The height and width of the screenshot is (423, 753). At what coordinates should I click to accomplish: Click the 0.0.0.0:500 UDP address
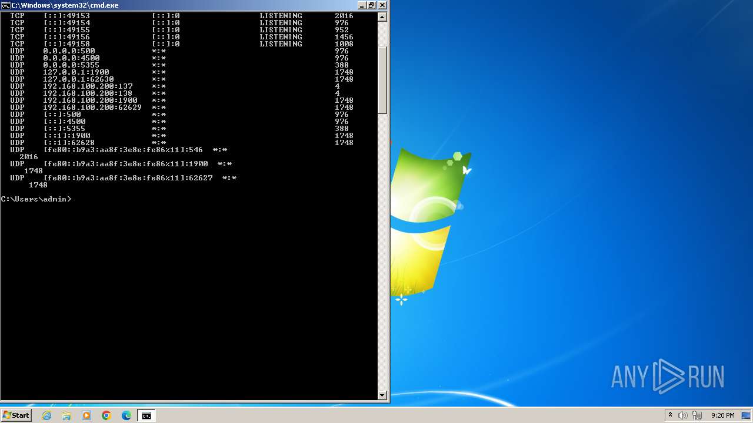coord(69,51)
